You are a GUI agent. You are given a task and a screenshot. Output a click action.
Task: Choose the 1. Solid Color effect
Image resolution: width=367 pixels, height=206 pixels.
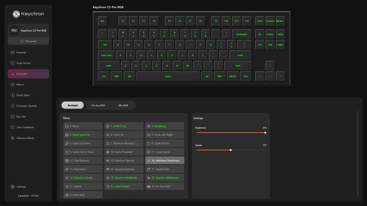click(x=124, y=126)
